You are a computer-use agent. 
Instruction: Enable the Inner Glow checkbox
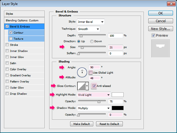(x=7, y=57)
